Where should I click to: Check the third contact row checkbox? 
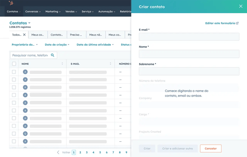(x=14, y=87)
